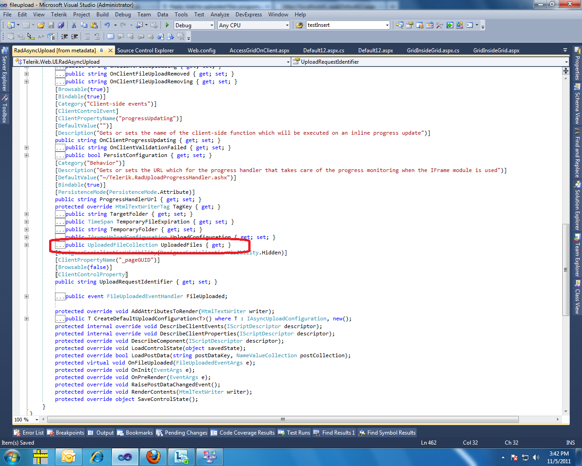The height and width of the screenshot is (466, 582).
Task: Open the Windows Start menu
Action: coord(12,456)
